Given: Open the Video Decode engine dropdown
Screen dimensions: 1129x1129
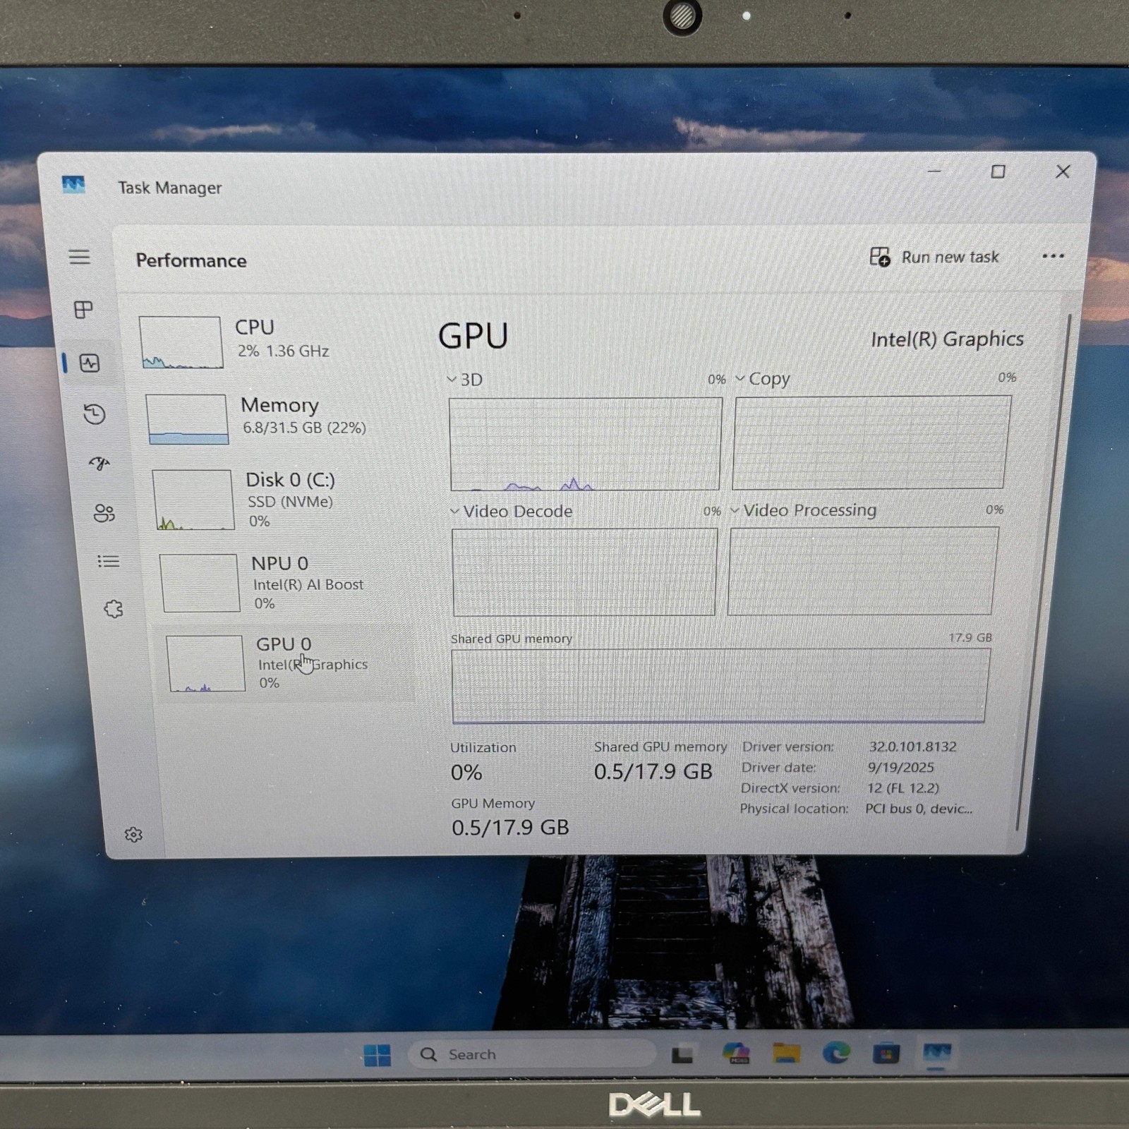Looking at the screenshot, I should (455, 512).
